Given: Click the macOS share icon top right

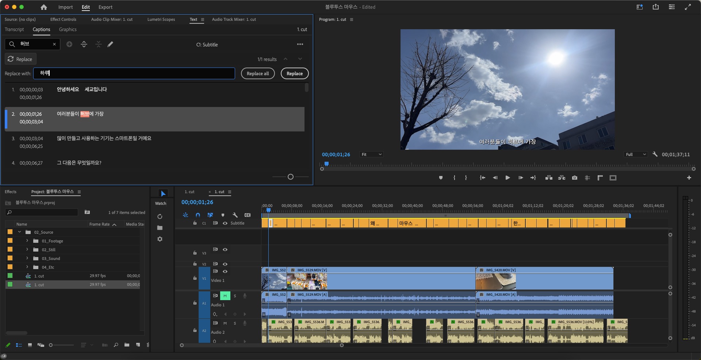Looking at the screenshot, I should click(x=656, y=7).
